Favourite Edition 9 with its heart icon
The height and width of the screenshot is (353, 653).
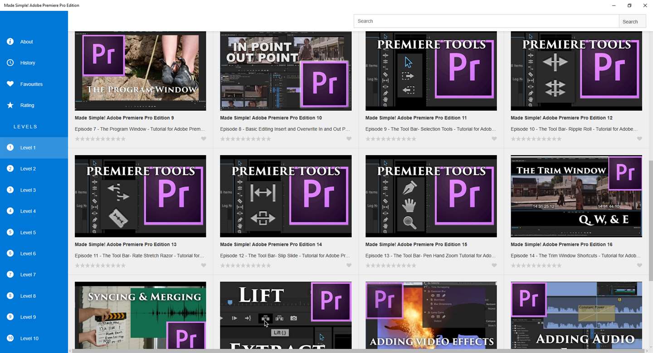click(x=204, y=139)
